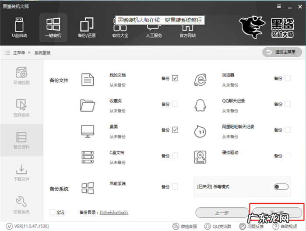Open QQ交流群 in status bar
306x231 pixels.
tap(218, 226)
